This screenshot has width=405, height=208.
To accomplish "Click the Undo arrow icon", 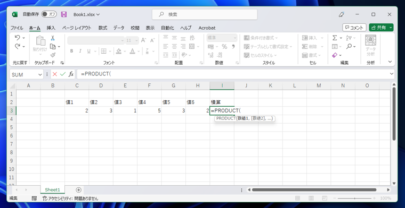I will pyautogui.click(x=18, y=38).
